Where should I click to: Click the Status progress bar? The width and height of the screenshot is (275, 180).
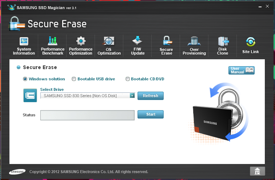[87, 115]
